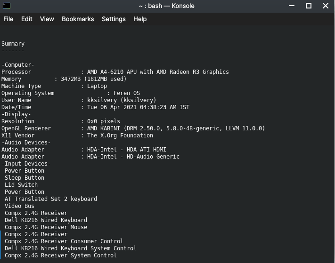This screenshot has height=263, width=335.
Task: Open the Settings menu
Action: pyautogui.click(x=114, y=19)
